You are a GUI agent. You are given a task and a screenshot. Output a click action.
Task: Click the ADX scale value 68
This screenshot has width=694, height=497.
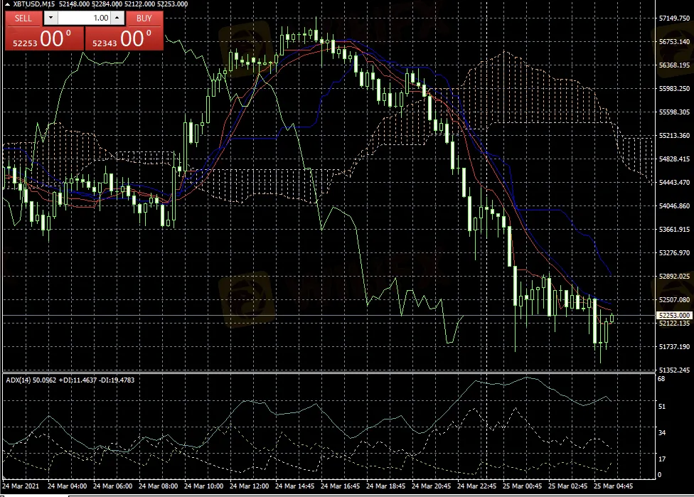click(x=661, y=379)
